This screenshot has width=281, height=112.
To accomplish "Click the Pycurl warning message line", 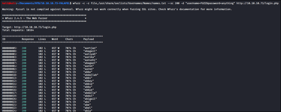I will [117, 9].
